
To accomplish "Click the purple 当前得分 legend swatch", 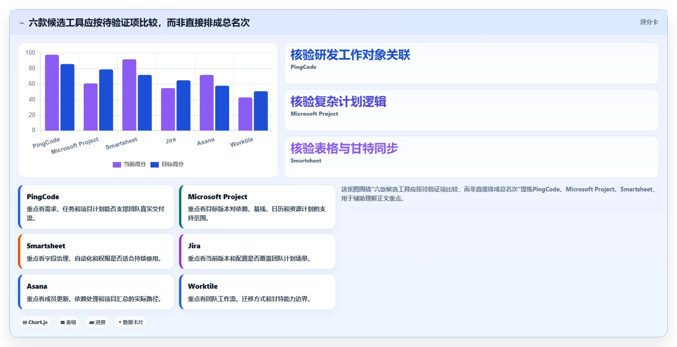I will tap(117, 164).
